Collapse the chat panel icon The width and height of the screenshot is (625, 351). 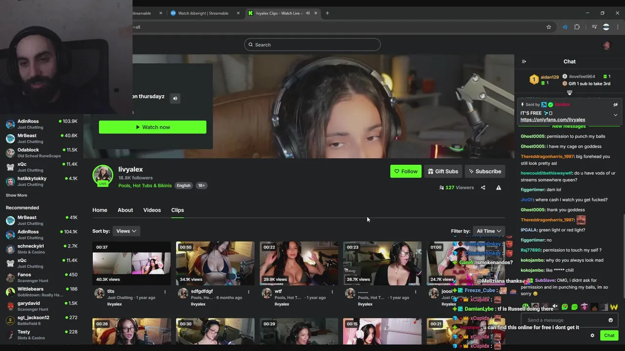524,61
